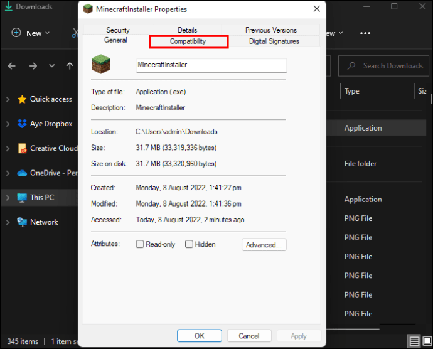Select Network in navigation pane
Image resolution: width=433 pixels, height=349 pixels.
(x=44, y=222)
